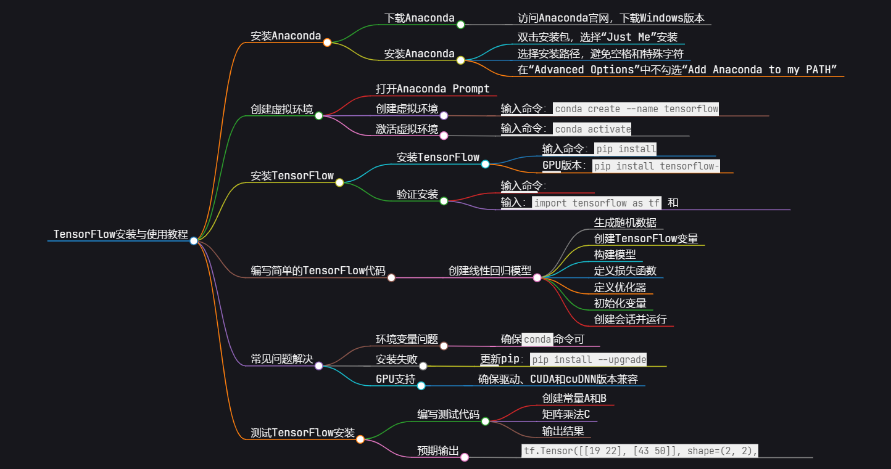Screen dimensions: 891x469
Task: Click the 测试TensorFlow安装 label text
Action: point(303,433)
